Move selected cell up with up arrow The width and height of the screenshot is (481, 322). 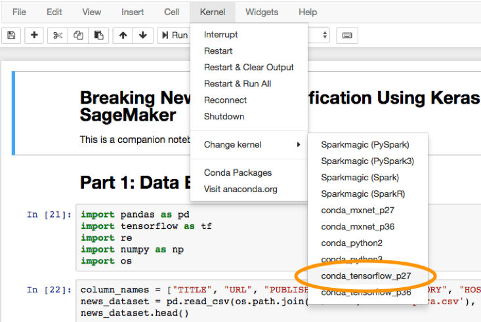[x=123, y=35]
